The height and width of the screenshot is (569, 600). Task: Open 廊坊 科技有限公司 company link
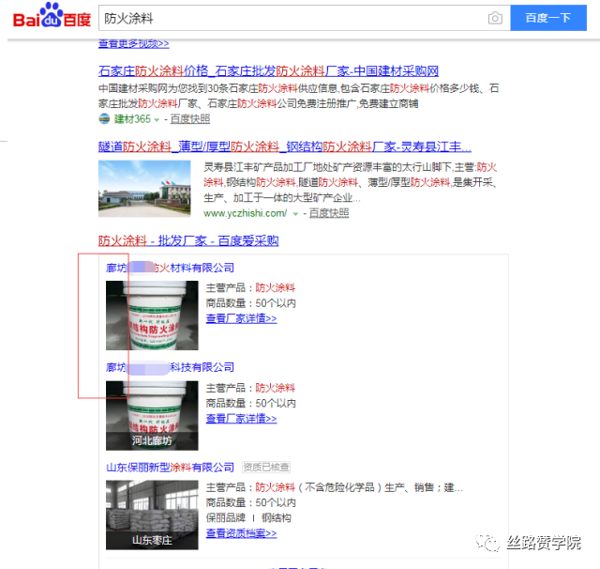170,367
